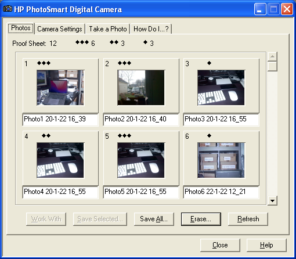Viewport: 296px width, 259px height.
Task: Click the single-diamond quality icon on photo 3
Action: [209, 63]
